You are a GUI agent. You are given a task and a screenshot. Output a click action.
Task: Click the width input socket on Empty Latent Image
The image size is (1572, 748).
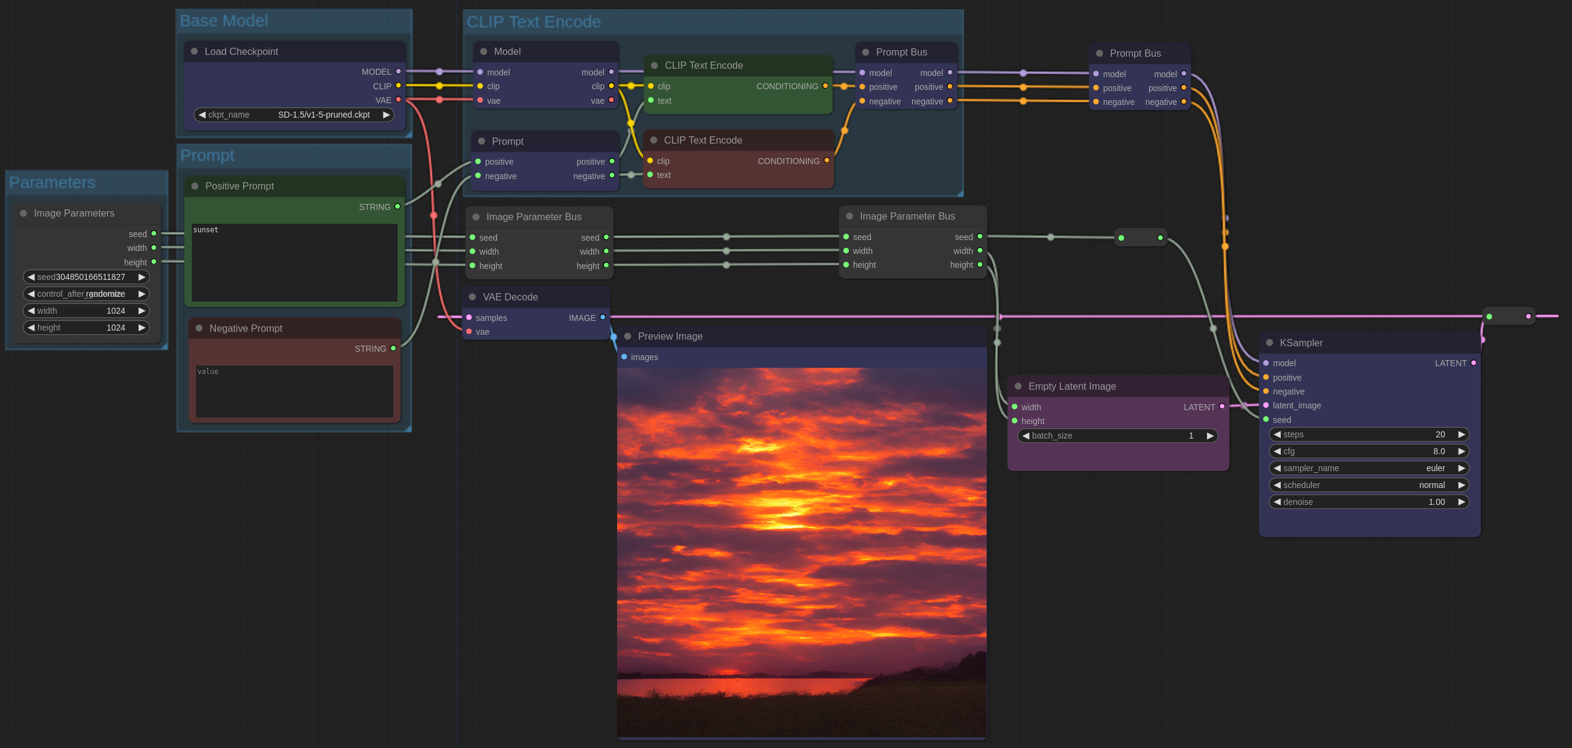(1014, 407)
